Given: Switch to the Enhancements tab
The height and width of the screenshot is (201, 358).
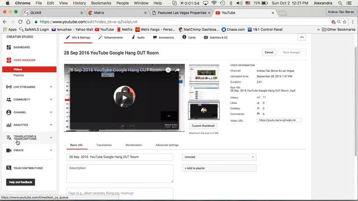Looking at the screenshot, I should [111, 37].
